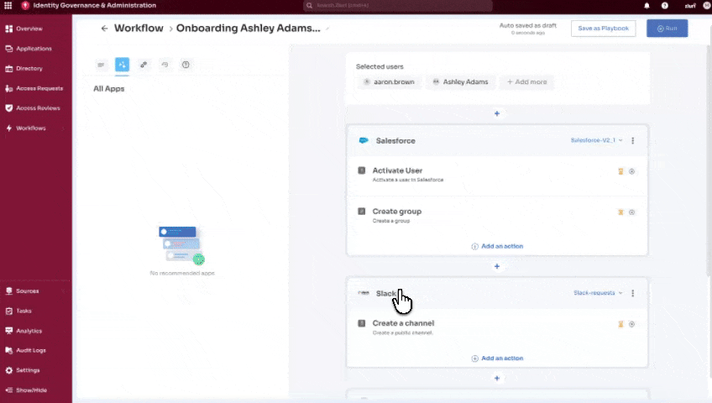Insert a step between Salesforce and Slack
The width and height of the screenshot is (712, 403).
(497, 266)
